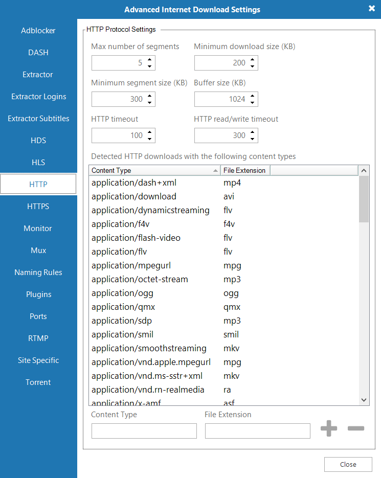Go to Site Specific tab
Screen dimensions: 381x478
[x=38, y=360]
